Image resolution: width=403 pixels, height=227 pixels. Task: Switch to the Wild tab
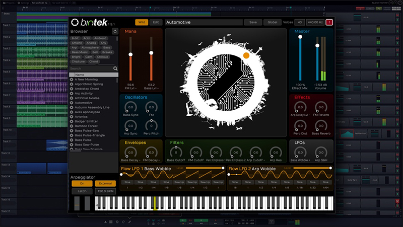click(142, 22)
